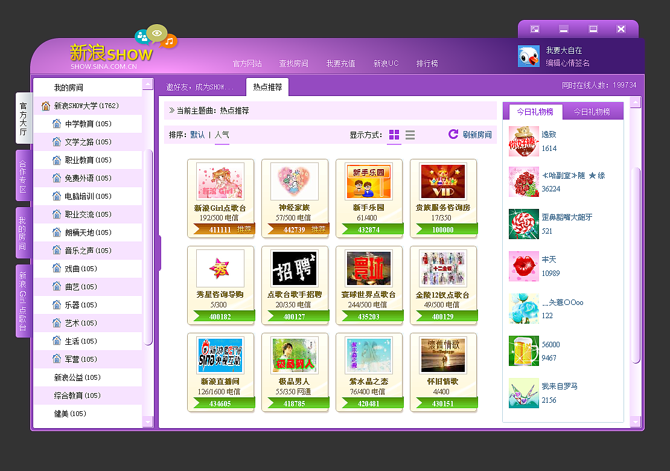670x471 pixels.
Task: Open the 我的房间 side tab
Action: coord(23,233)
